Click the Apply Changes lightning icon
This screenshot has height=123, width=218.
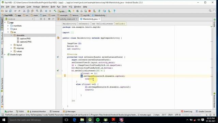[74, 11]
